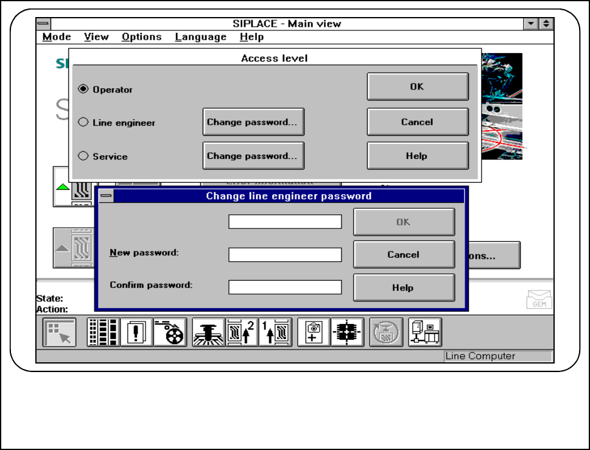Viewport: 590px width, 450px height.
Task: Open the Language menu
Action: 200,37
